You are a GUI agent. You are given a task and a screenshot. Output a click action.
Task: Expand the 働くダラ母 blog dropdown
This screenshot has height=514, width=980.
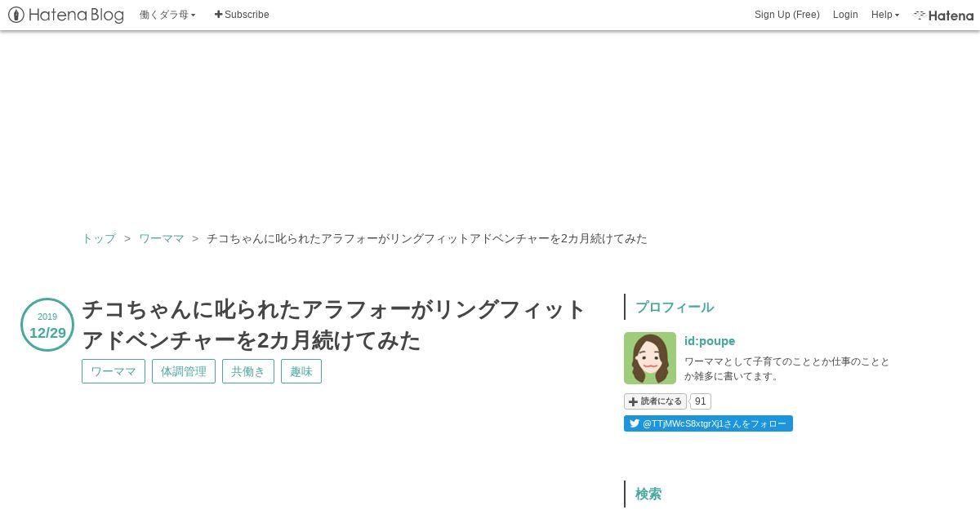click(167, 15)
